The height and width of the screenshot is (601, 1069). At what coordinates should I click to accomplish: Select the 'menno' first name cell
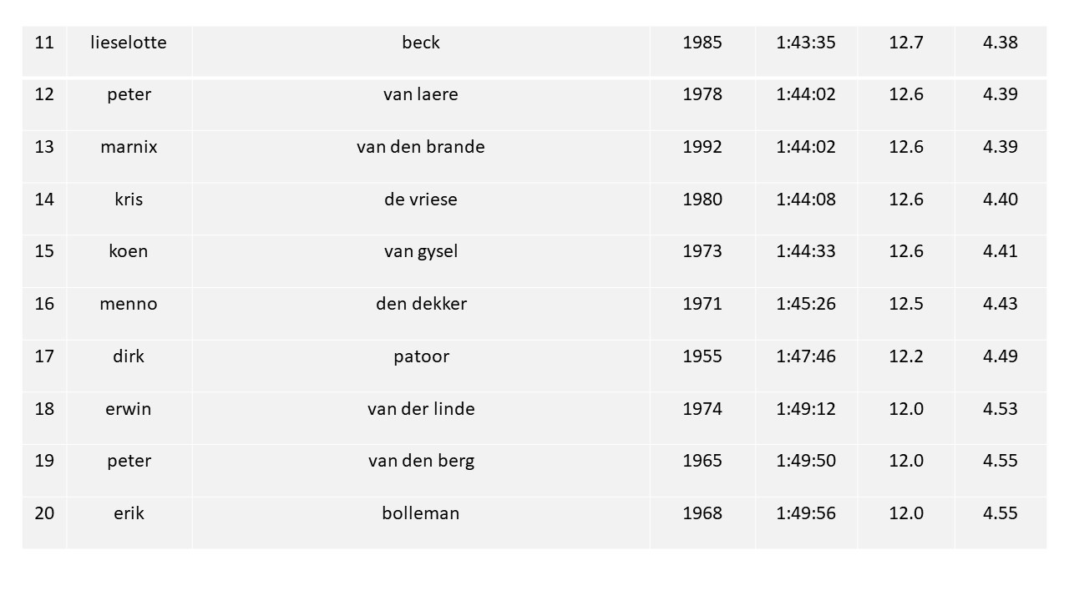(x=129, y=314)
